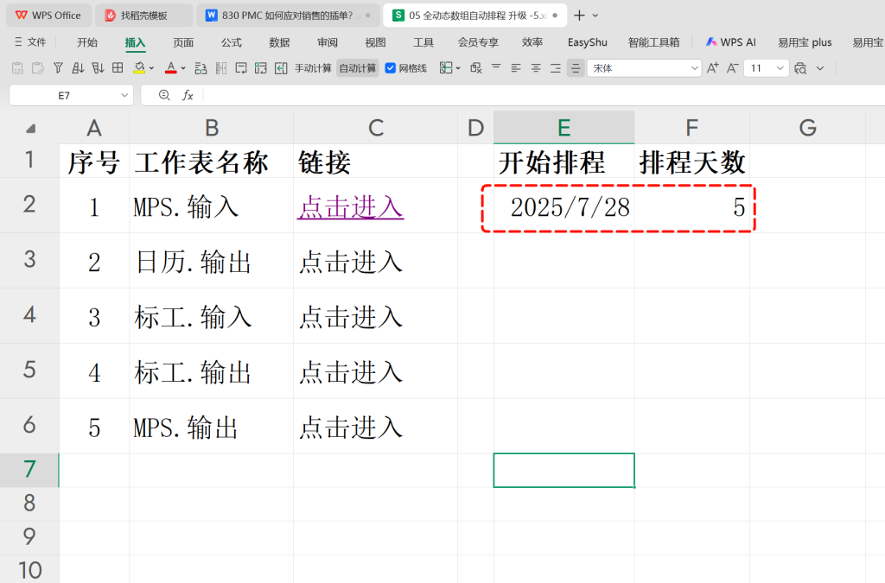Apply the red font color
The width and height of the screenshot is (885, 583).
coord(170,68)
